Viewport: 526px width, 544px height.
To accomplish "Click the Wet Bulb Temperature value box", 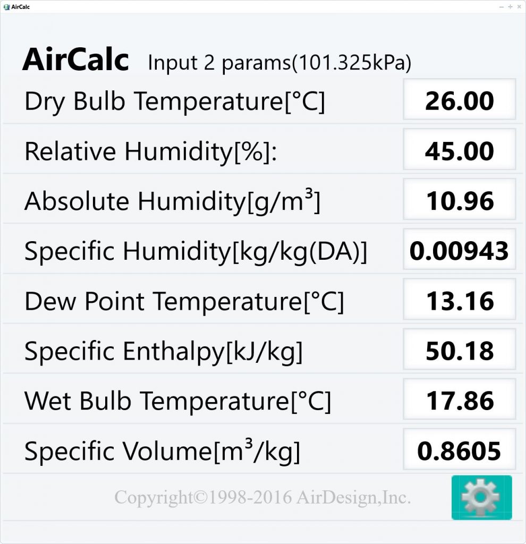I will pos(459,400).
